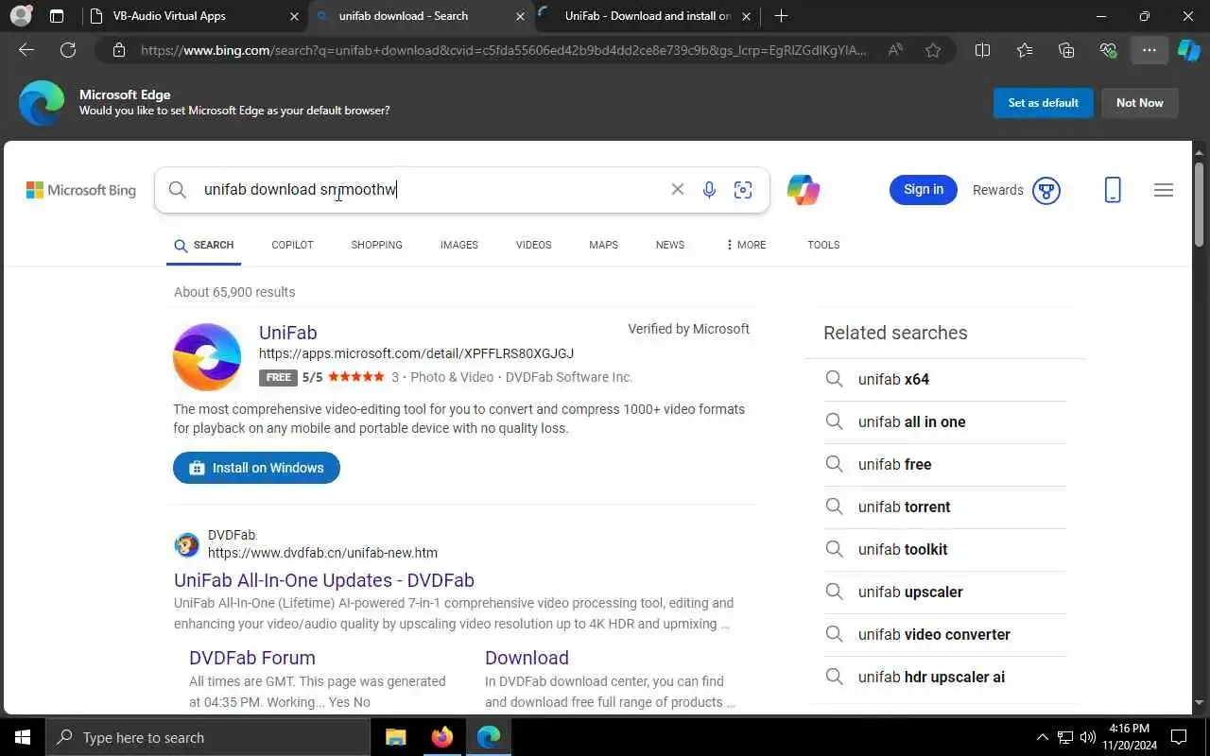Click the Sign in button
The width and height of the screenshot is (1210, 756).
[x=923, y=190]
